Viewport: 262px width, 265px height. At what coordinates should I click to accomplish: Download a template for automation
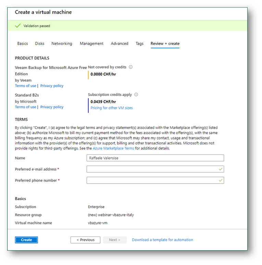[162, 240]
